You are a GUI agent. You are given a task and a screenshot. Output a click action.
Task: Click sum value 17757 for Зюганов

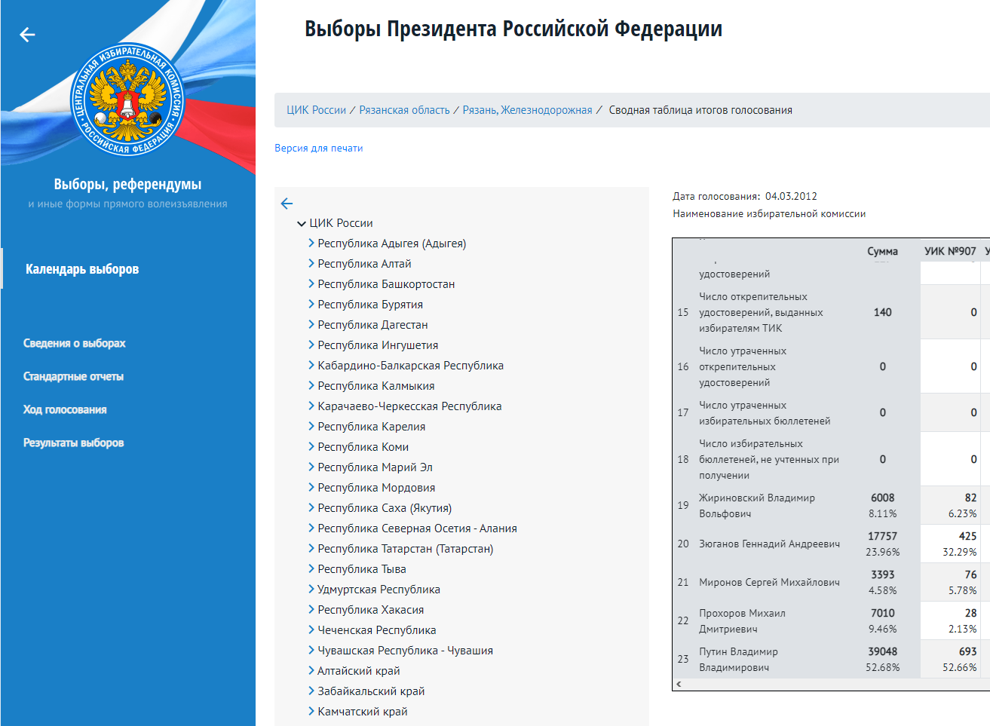[882, 537]
